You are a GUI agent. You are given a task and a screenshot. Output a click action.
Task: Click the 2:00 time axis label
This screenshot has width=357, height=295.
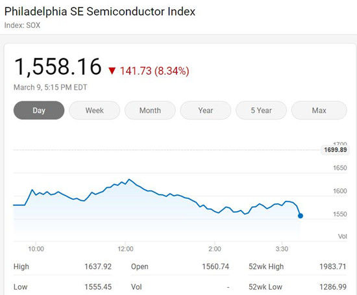pos(214,249)
